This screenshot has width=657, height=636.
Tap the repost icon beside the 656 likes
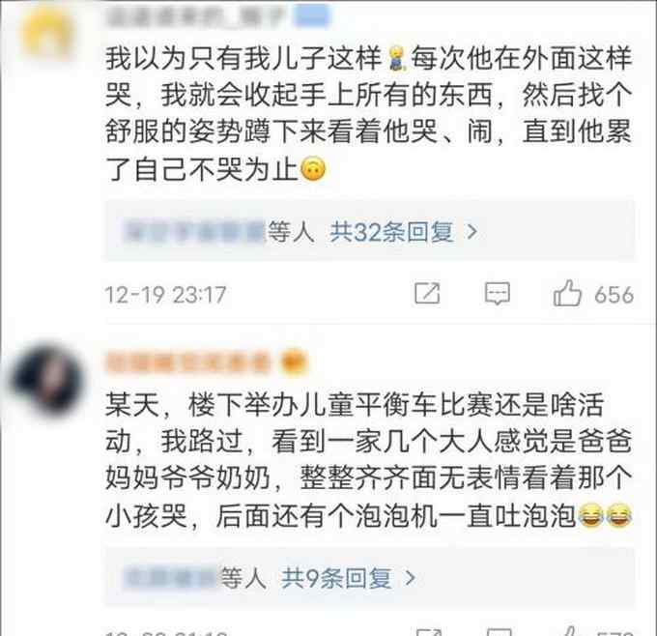pyautogui.click(x=427, y=293)
